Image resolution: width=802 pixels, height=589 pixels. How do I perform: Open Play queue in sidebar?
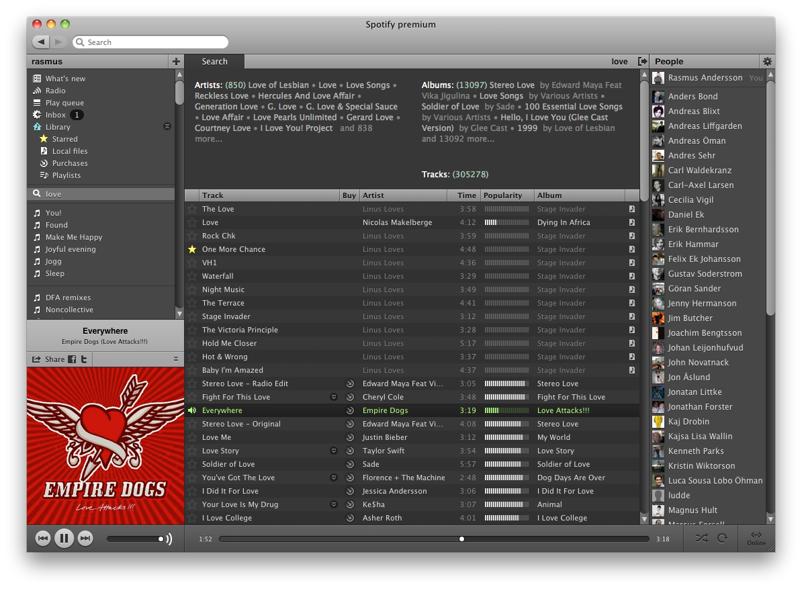tap(64, 103)
